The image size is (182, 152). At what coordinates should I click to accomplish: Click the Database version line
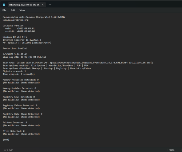13,26
